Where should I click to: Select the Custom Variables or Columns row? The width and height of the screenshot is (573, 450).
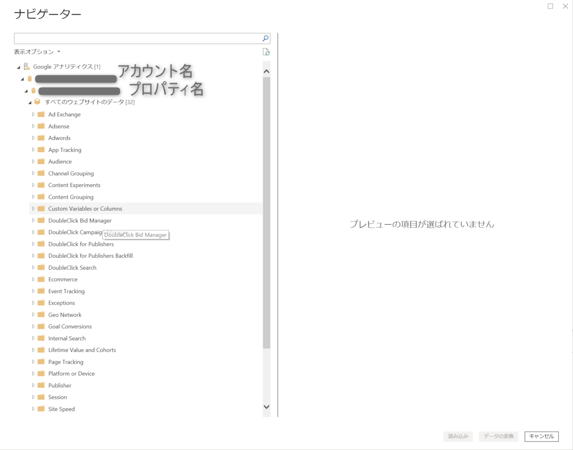click(x=146, y=209)
